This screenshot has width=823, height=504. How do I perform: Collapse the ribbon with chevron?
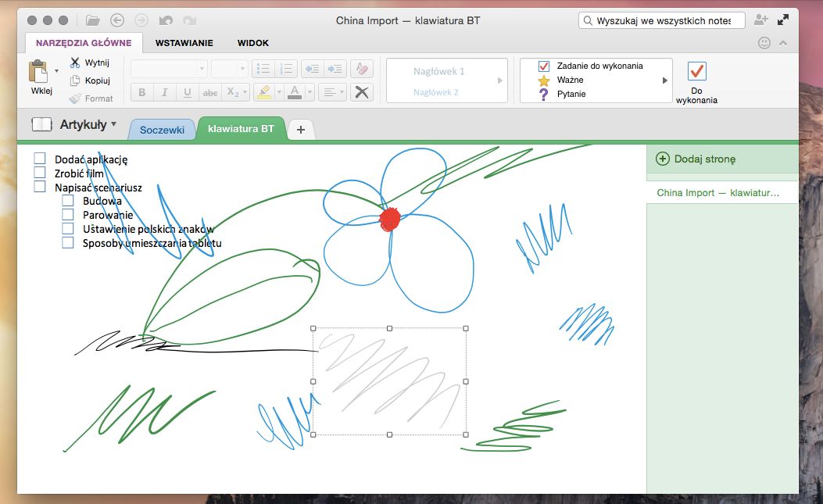(x=783, y=43)
